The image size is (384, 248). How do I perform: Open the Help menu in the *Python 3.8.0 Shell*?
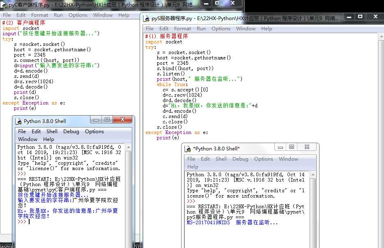point(193,167)
